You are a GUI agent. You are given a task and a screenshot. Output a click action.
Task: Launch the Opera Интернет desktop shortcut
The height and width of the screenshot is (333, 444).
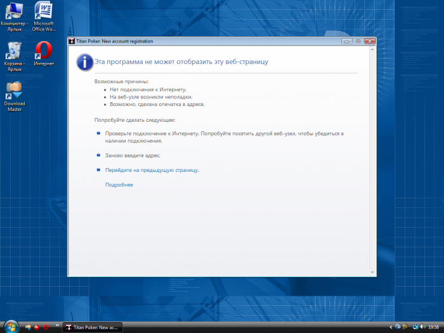[44, 54]
